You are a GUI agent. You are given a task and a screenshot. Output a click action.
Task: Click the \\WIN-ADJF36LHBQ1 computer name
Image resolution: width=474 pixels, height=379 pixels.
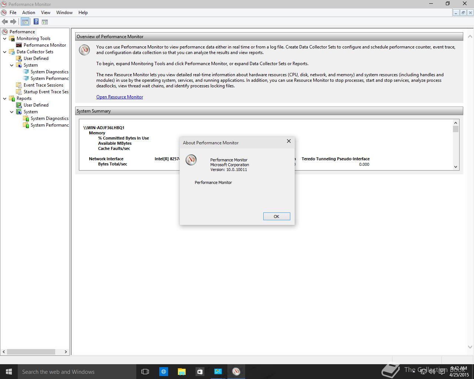[104, 128]
